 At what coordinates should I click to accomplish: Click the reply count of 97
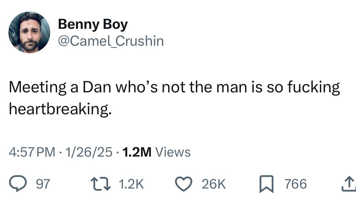(43, 184)
